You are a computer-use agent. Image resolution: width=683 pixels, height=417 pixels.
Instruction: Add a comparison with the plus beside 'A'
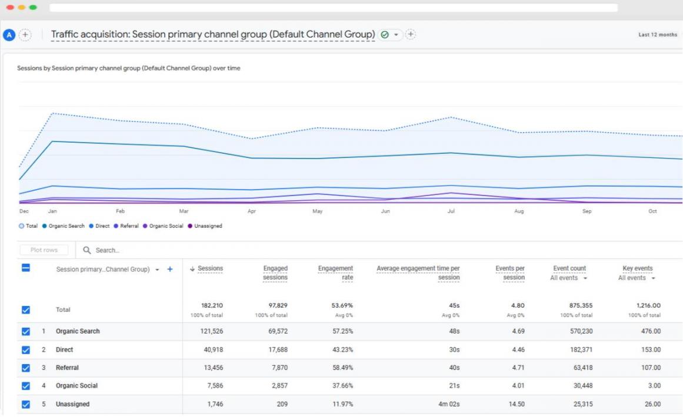pyautogui.click(x=25, y=35)
